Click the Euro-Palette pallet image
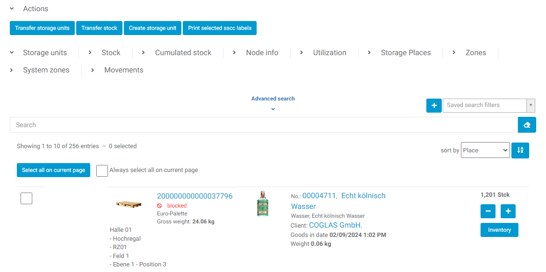The height and width of the screenshot is (272, 546). 129,204
